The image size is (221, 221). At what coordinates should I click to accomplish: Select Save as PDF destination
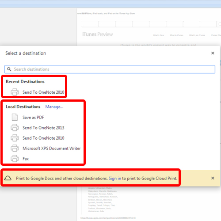(x=33, y=118)
